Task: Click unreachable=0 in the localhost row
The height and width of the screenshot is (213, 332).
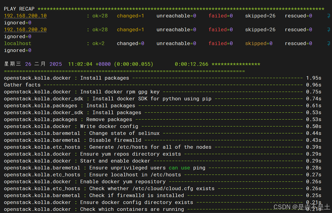Action: [x=176, y=43]
